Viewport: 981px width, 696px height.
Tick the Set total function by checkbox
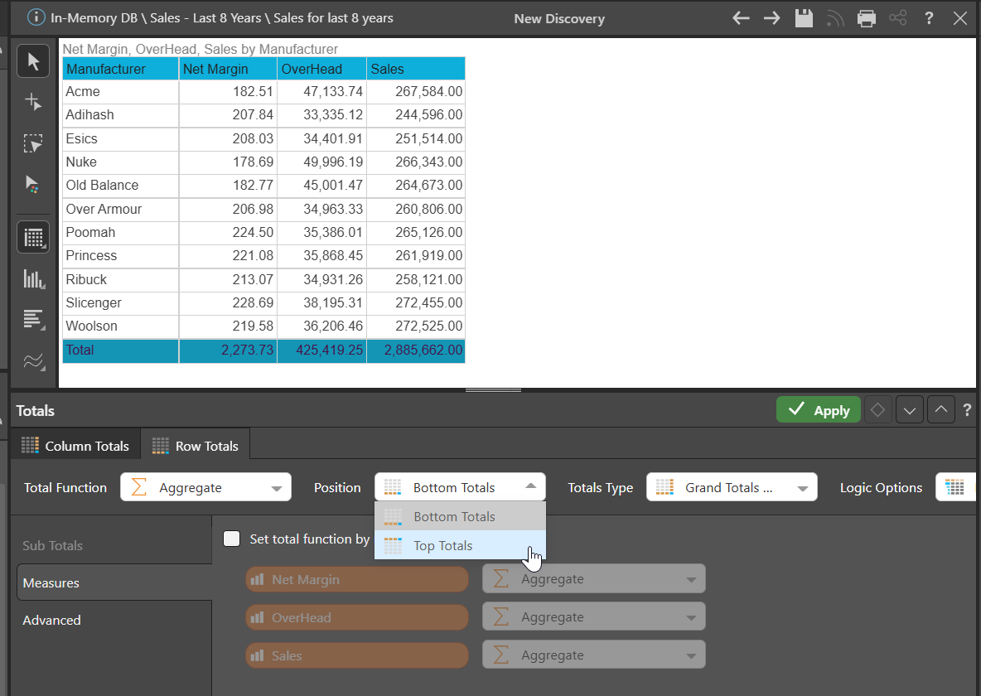tap(233, 539)
